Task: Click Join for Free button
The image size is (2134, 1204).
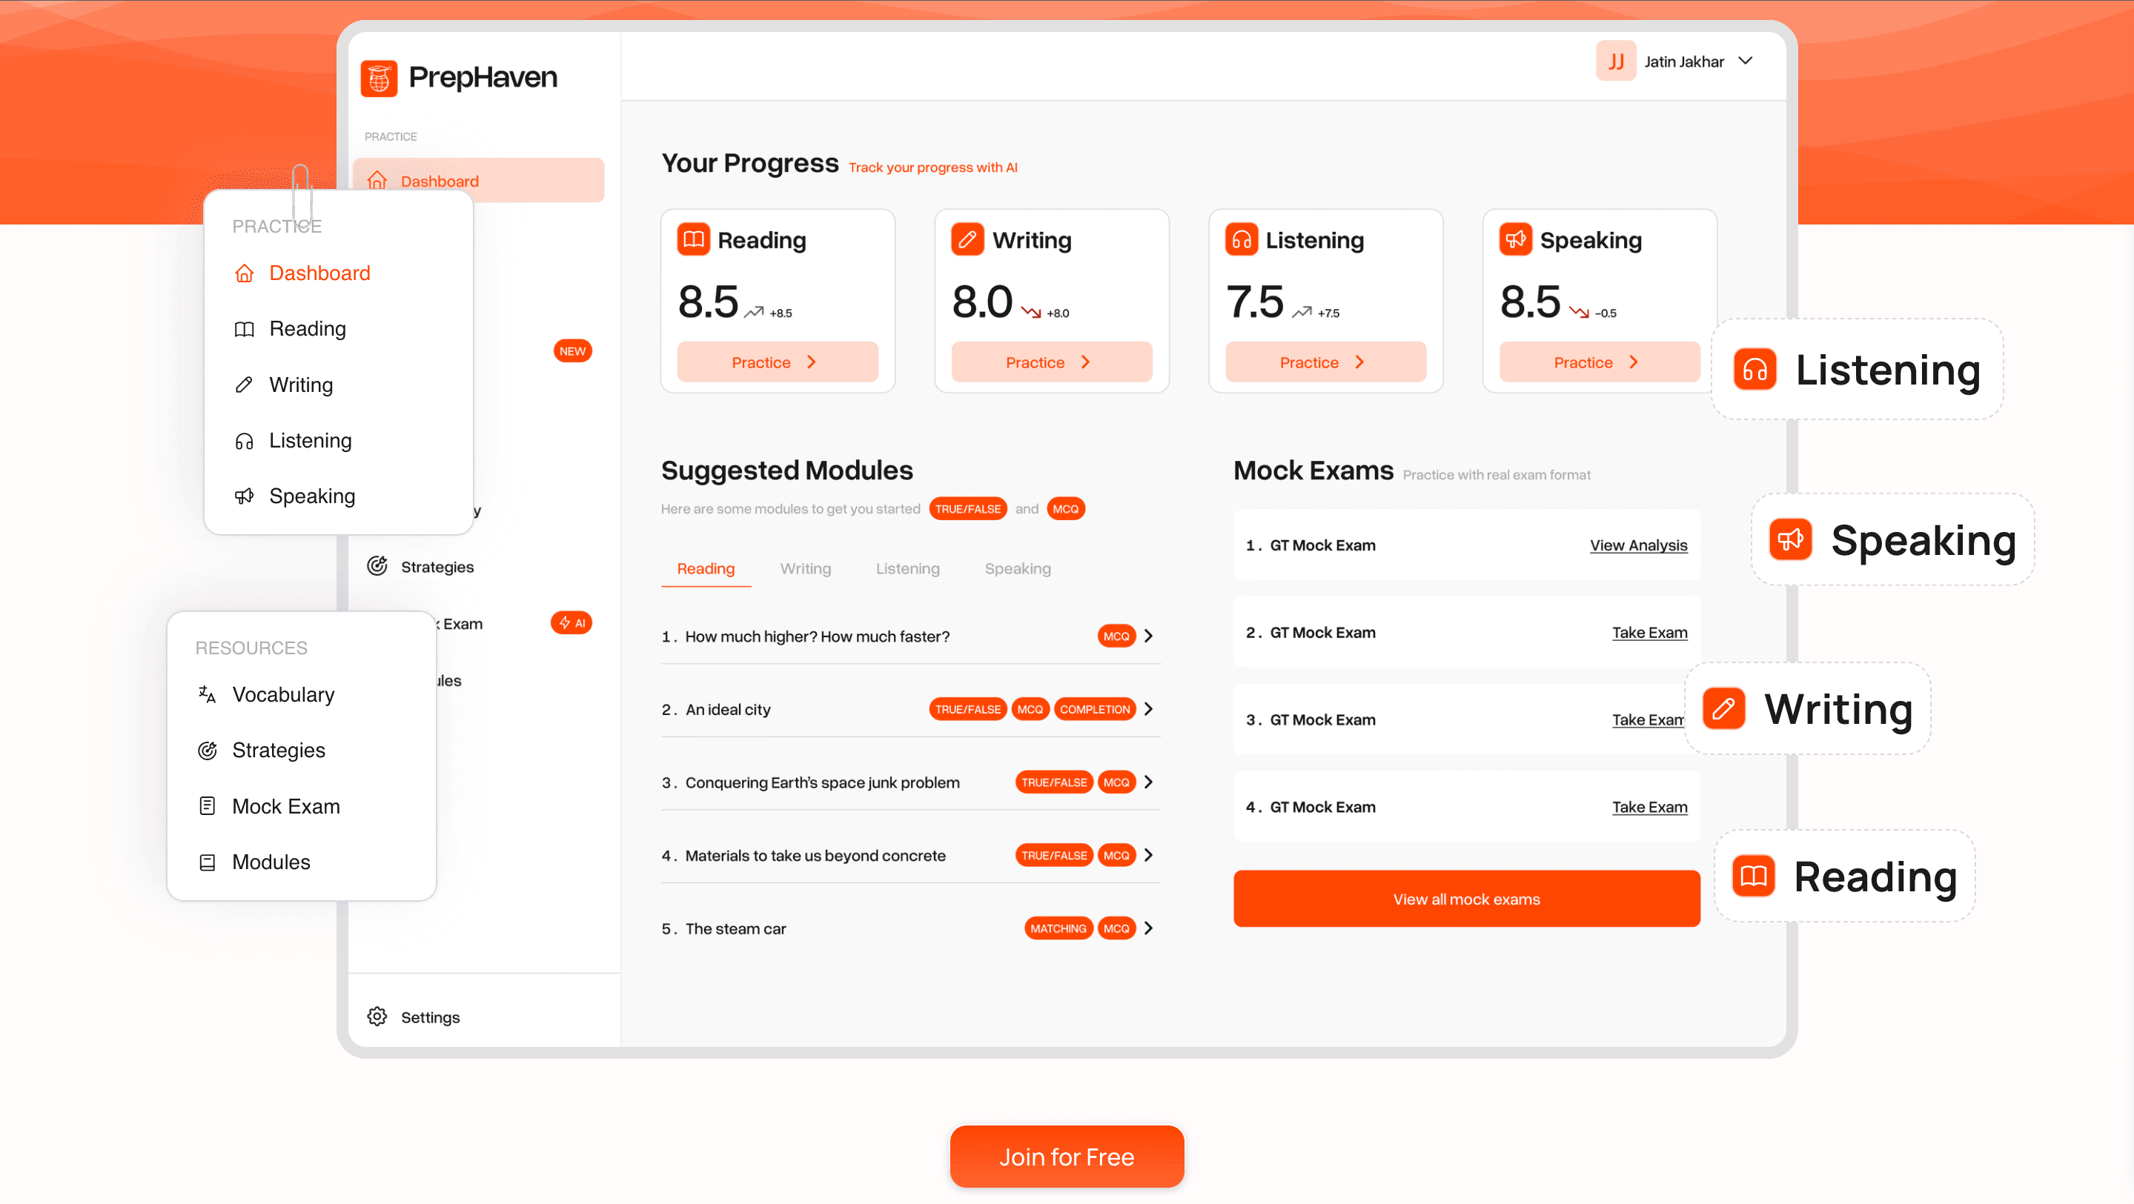Action: pos(1067,1157)
